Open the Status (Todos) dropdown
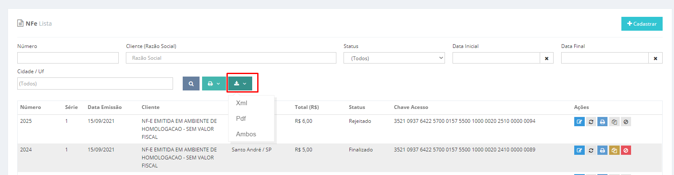The height and width of the screenshot is (175, 674). (x=394, y=58)
